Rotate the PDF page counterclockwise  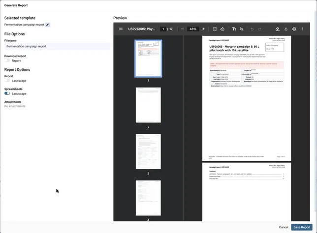coord(222,29)
